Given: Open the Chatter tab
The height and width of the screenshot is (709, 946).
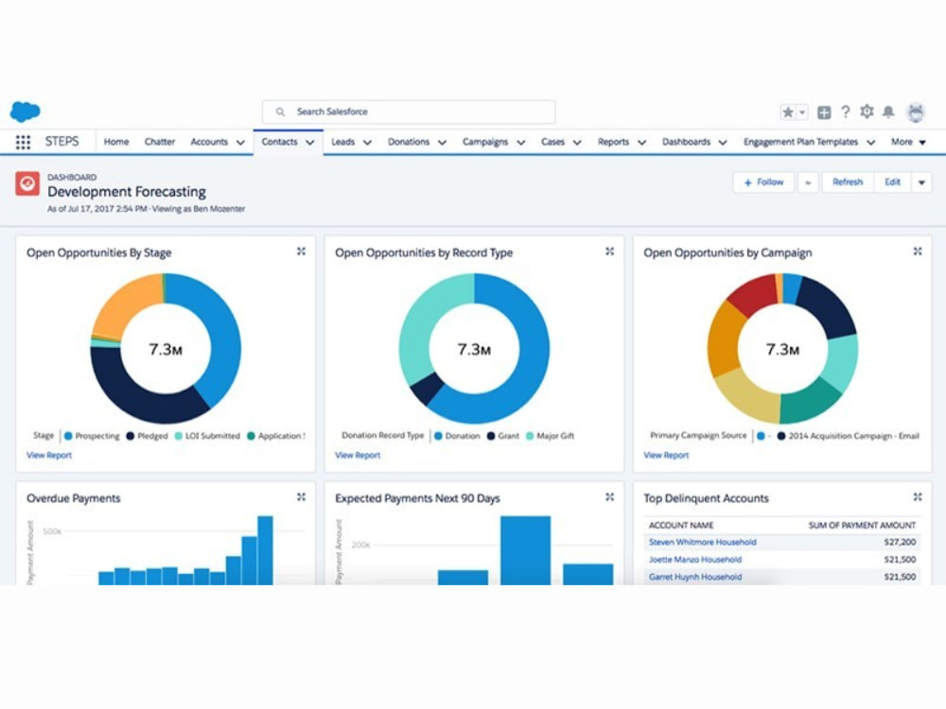Looking at the screenshot, I should pos(159,142).
